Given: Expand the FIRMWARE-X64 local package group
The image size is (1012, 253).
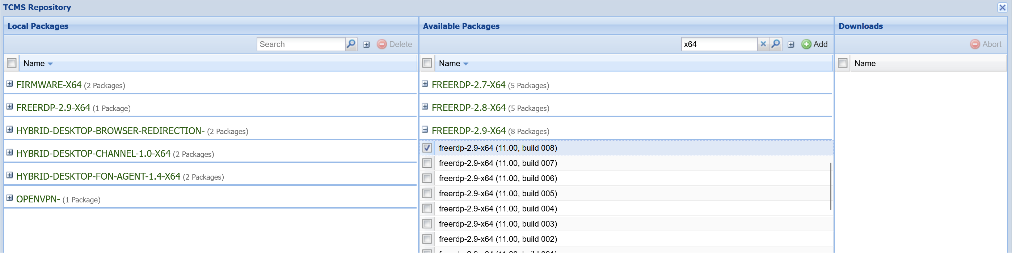Looking at the screenshot, I should pos(9,84).
